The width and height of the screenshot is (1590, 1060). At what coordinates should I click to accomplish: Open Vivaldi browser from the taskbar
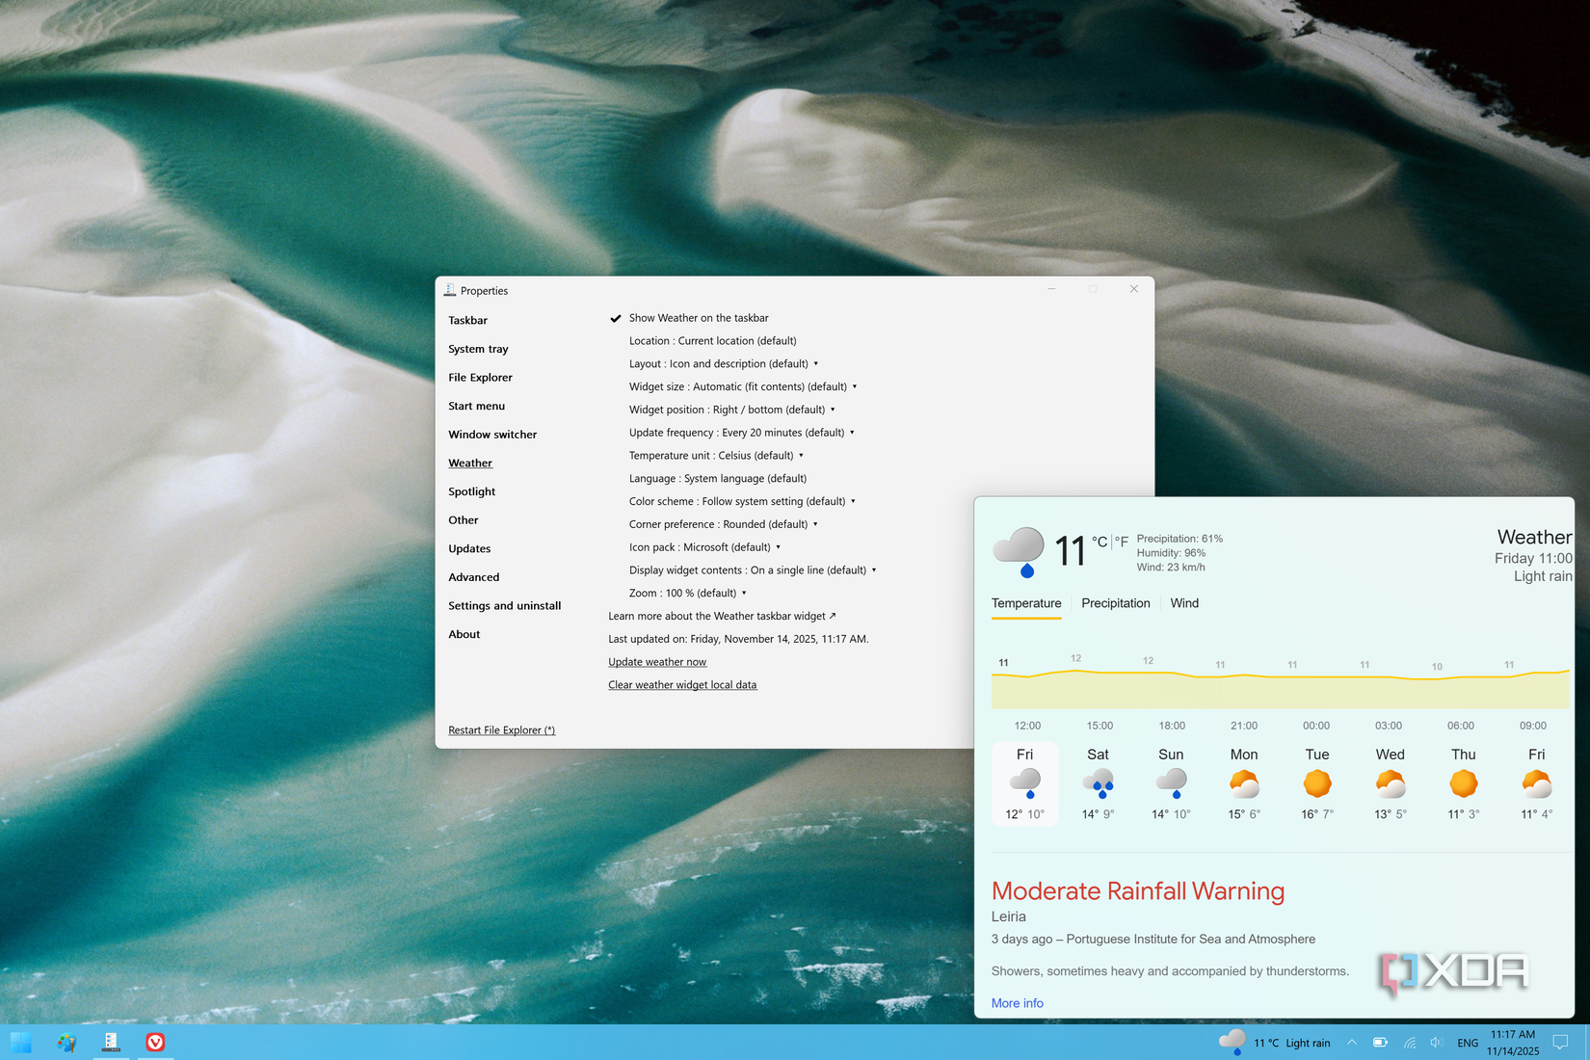pos(155,1042)
